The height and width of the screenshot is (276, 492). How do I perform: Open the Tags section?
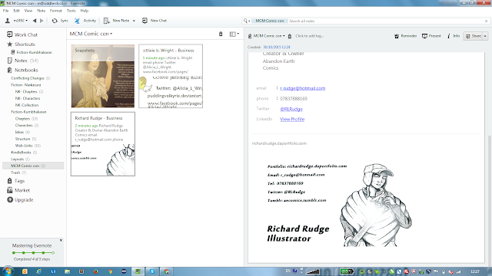(16, 181)
